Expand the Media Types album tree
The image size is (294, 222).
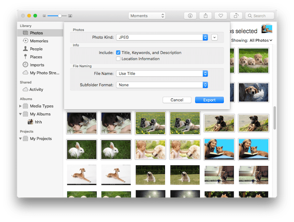(x=21, y=106)
